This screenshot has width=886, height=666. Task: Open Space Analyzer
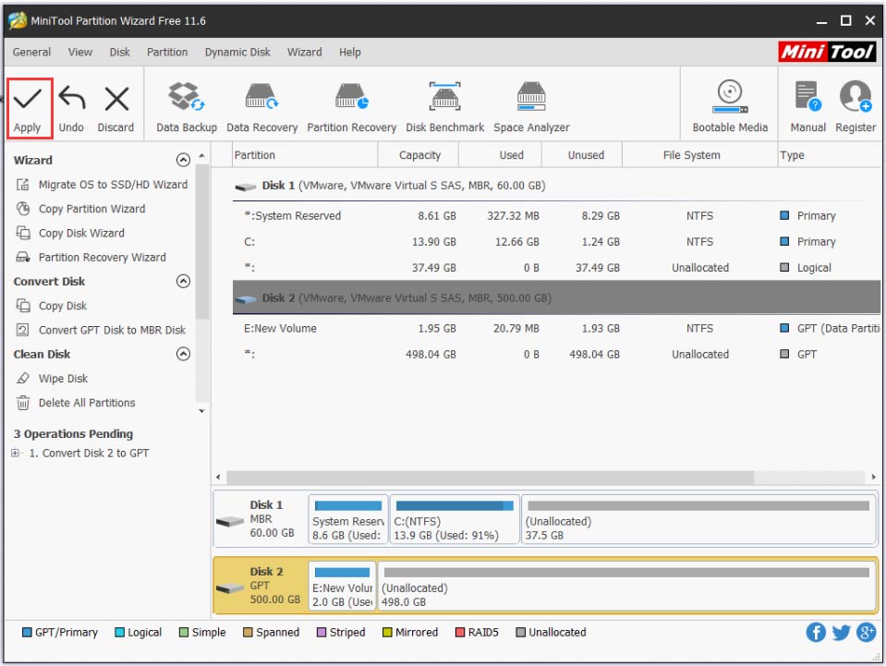click(531, 108)
